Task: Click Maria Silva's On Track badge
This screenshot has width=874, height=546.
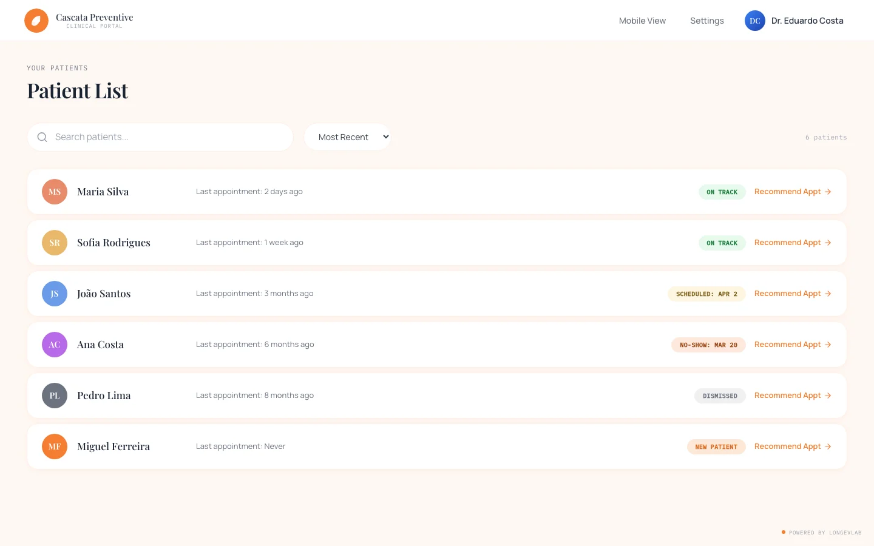Action: pos(722,192)
